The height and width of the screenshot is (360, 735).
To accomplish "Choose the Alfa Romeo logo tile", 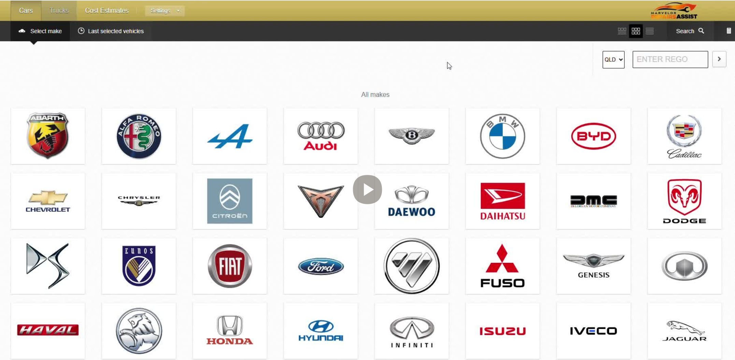I will (x=139, y=136).
